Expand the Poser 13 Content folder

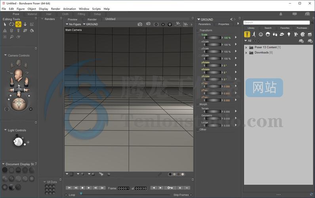(x=246, y=48)
